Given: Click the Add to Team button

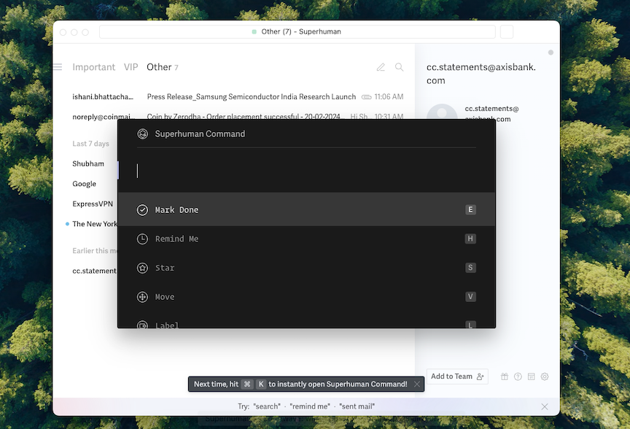Looking at the screenshot, I should 457,376.
